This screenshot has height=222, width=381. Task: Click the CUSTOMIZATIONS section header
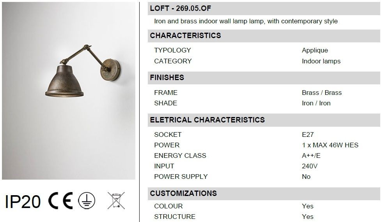tap(264, 194)
